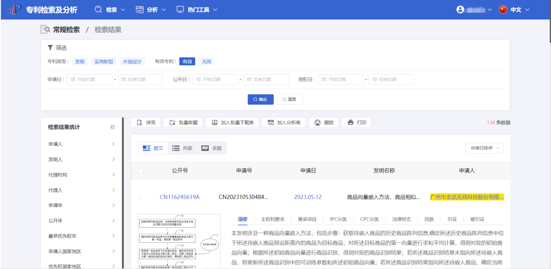Click the 常规检索 breadcrumb link
551x269 pixels.
66,30
